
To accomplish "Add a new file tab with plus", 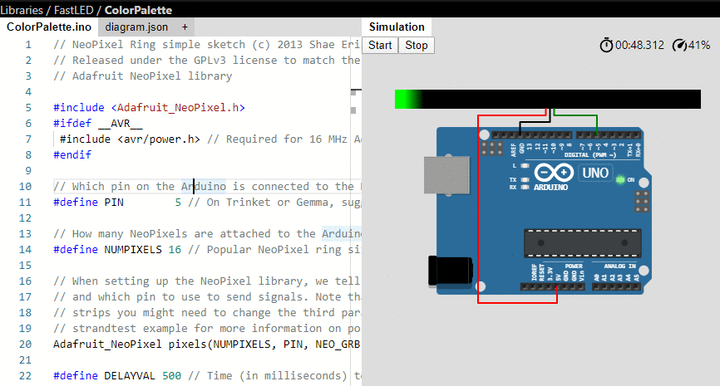I will pyautogui.click(x=185, y=27).
